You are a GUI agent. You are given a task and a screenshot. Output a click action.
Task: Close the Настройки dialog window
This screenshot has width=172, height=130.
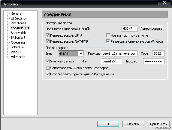pos(164,2)
